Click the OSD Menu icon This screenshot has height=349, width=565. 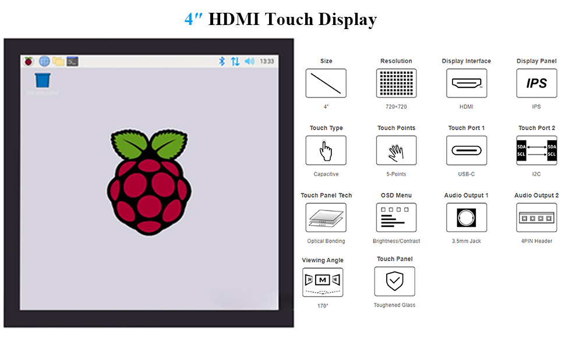pyautogui.click(x=396, y=218)
